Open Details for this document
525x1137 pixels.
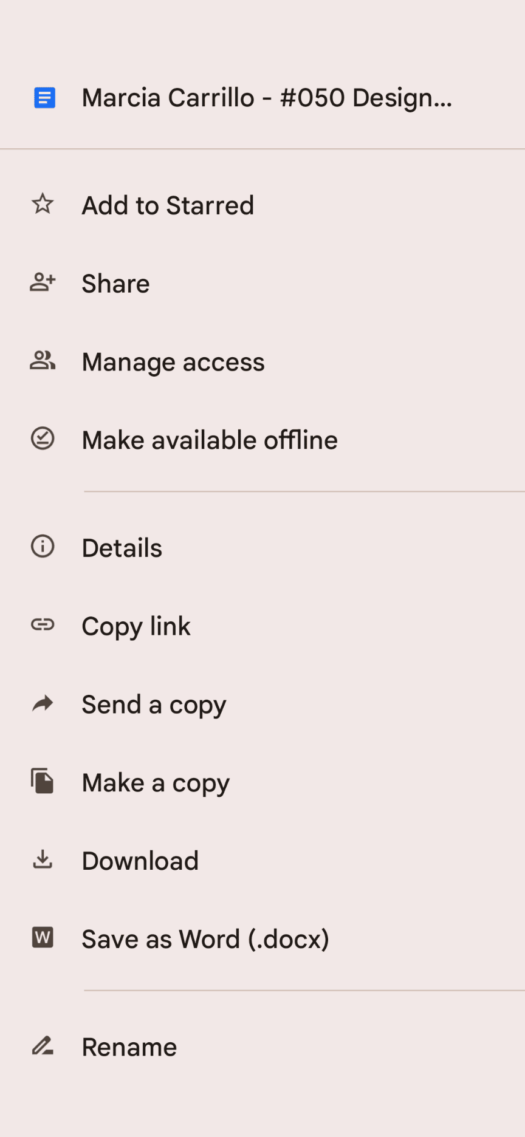[122, 548]
